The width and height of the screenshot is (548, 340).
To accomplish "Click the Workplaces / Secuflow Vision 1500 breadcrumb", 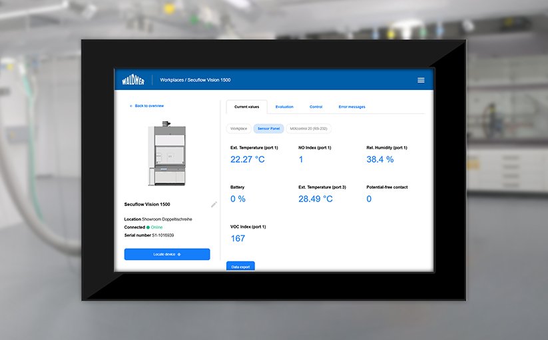I will tap(195, 80).
